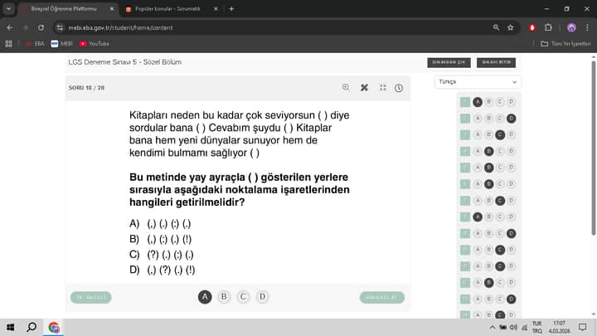
Task: Click the taskbar clock showing 17:07
Action: coord(560,327)
